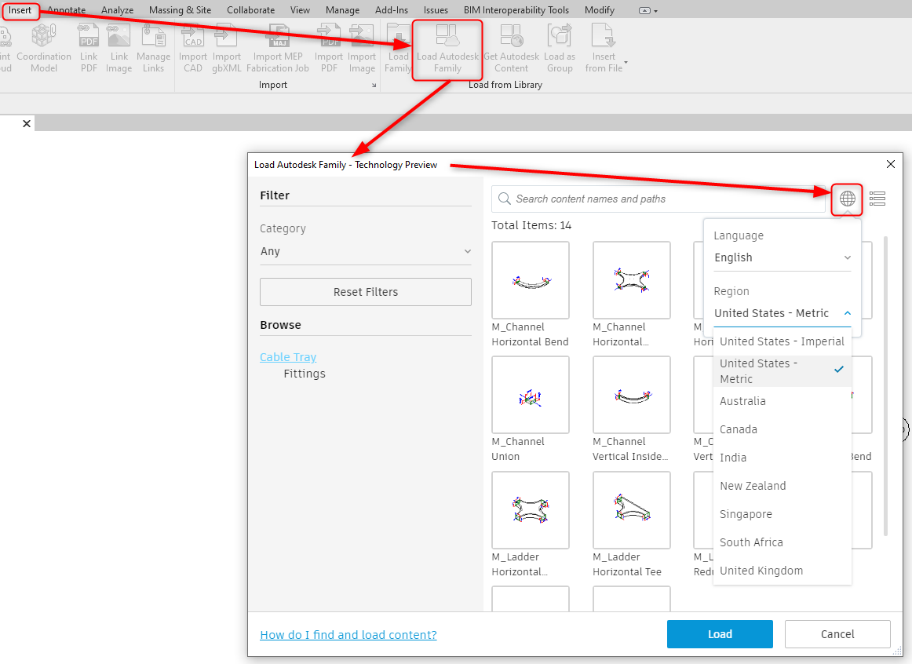Select Australia as the region

[x=742, y=401]
